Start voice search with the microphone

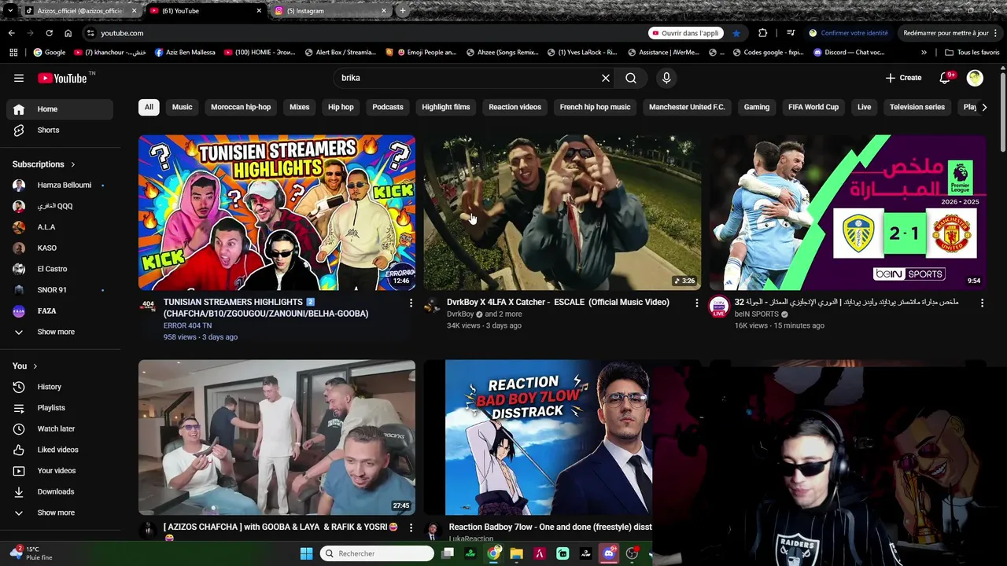(666, 78)
